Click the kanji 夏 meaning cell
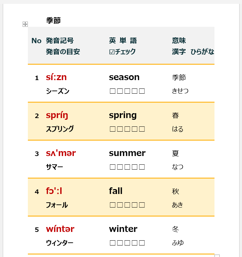Screen dimensions: 242x257 [175, 154]
